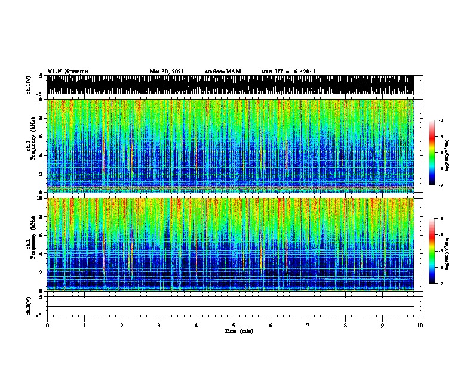The image size is (473, 365).
Task: Click the ch.2 spectrogram color scale bar
Action: pyautogui.click(x=432, y=251)
